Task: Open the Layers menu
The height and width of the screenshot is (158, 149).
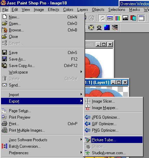Action: tap(83, 10)
